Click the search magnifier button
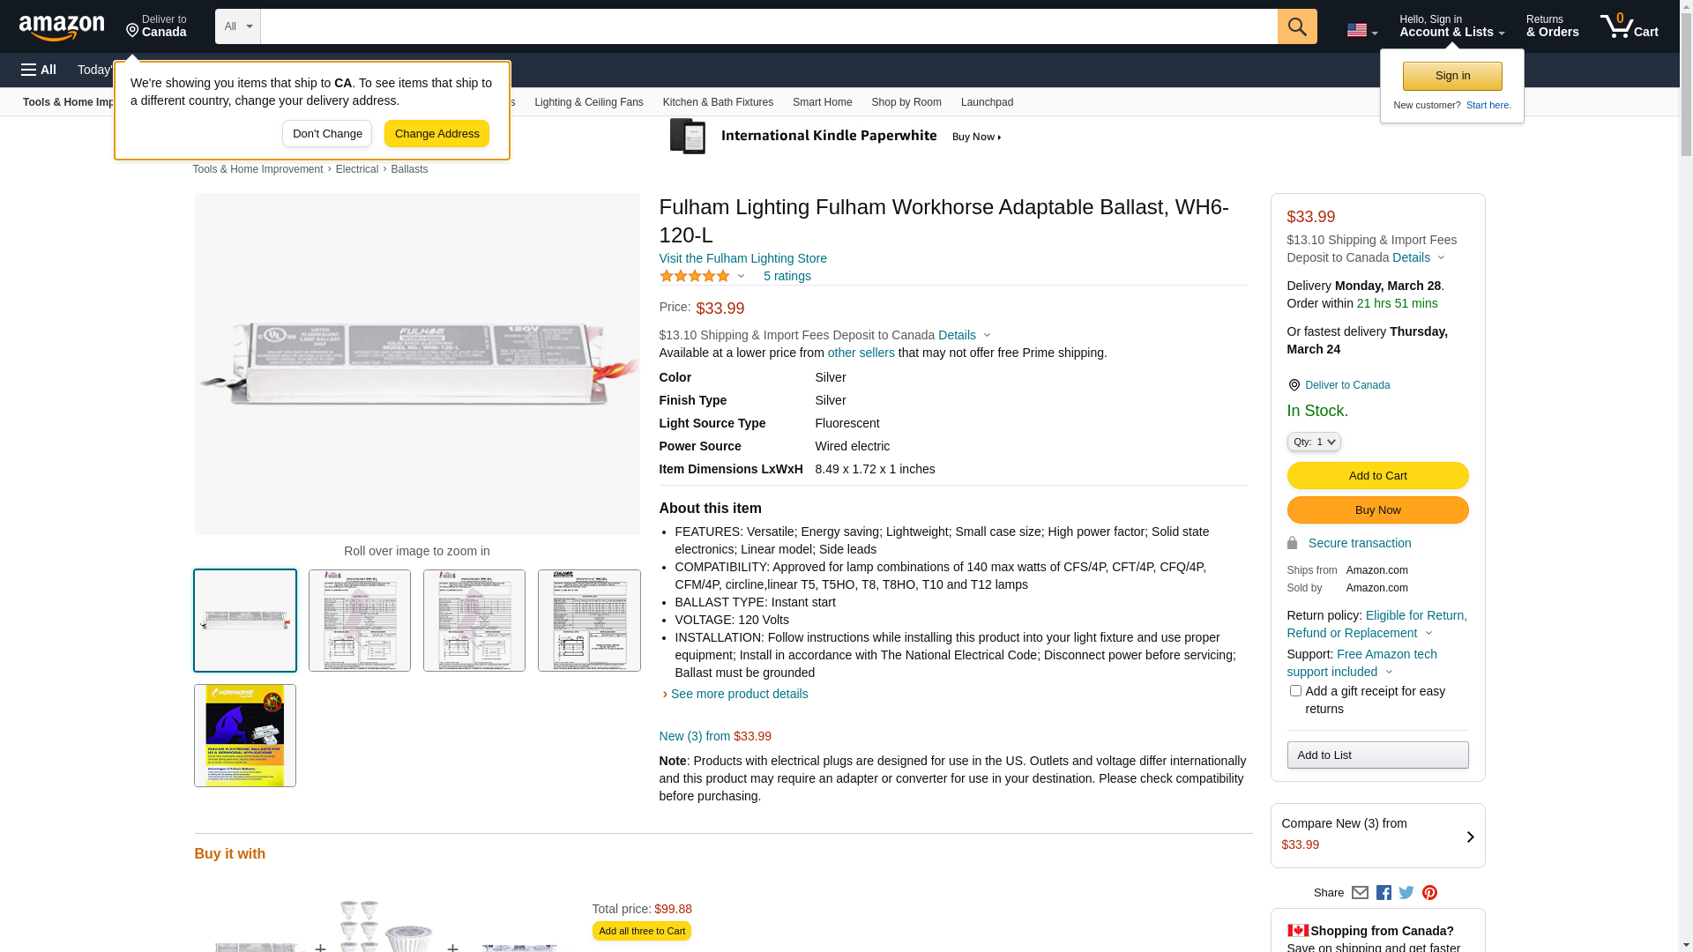 tap(1297, 26)
